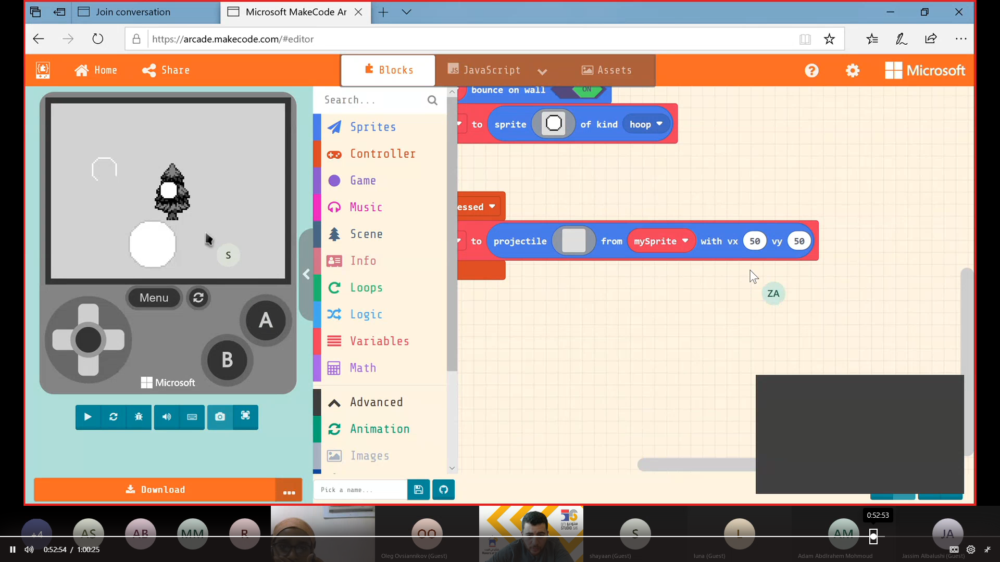
Task: Open the Scene block category
Action: (380, 234)
